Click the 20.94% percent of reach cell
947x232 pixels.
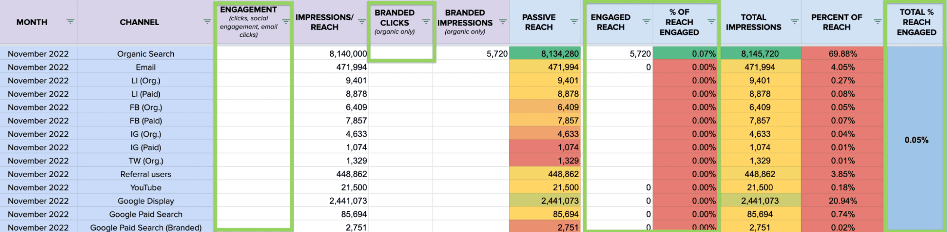pyautogui.click(x=842, y=201)
